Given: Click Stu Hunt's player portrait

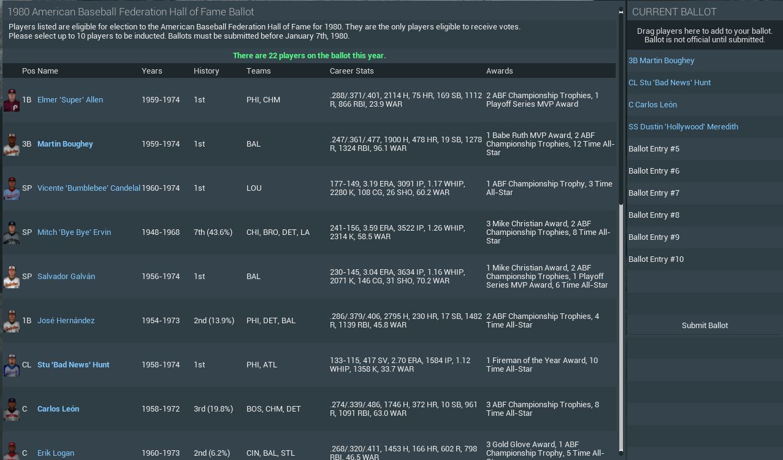Looking at the screenshot, I should (11, 365).
